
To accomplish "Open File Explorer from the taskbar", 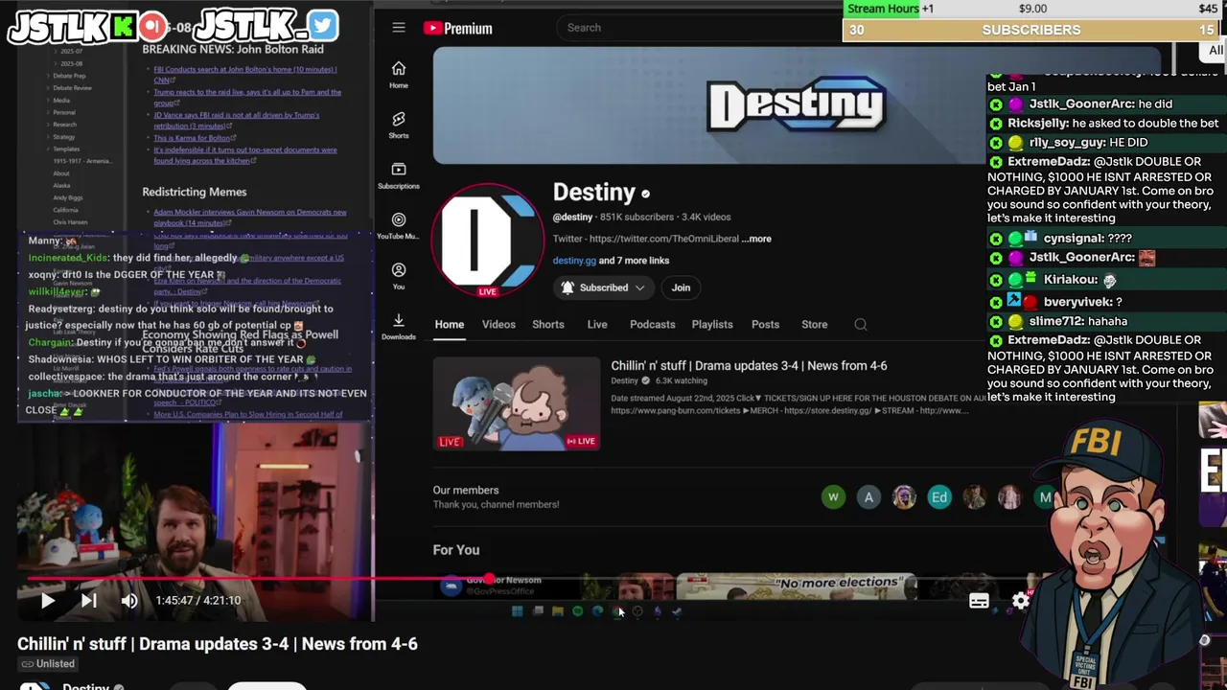I will click(x=557, y=611).
